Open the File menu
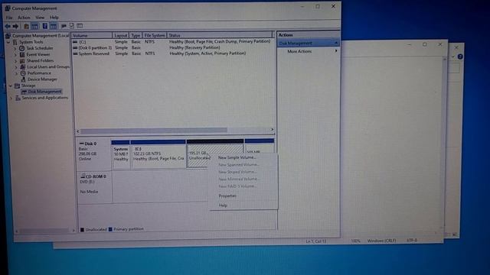The height and width of the screenshot is (275, 490). (x=9, y=18)
